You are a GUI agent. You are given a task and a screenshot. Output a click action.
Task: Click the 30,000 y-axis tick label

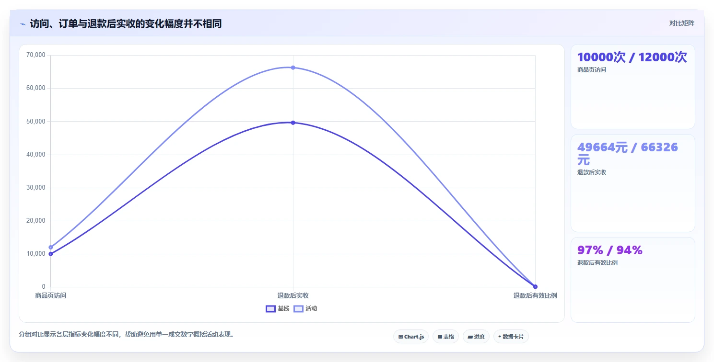click(36, 188)
